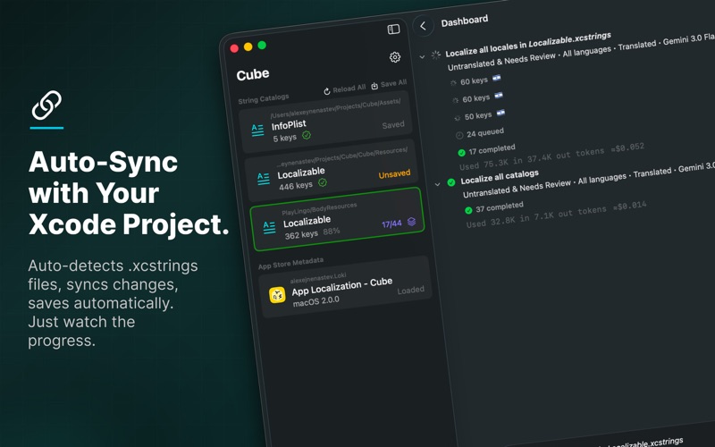Click the 50 keys flag icon

[500, 113]
